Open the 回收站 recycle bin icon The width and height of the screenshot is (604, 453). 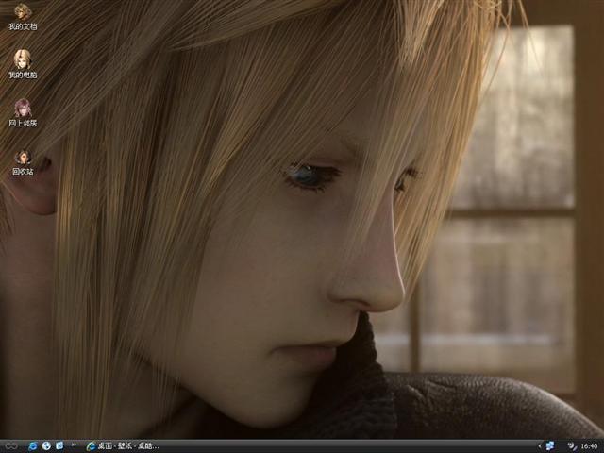[x=23, y=161]
